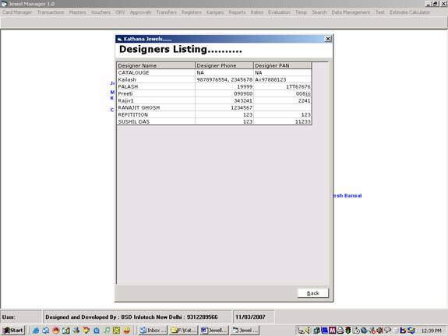
Task: Click the Back button in the dialog
Action: pos(313,293)
